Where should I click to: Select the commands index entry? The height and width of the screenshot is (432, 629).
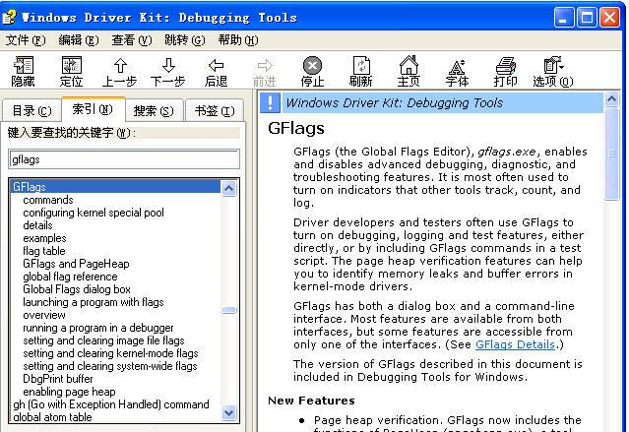point(48,200)
